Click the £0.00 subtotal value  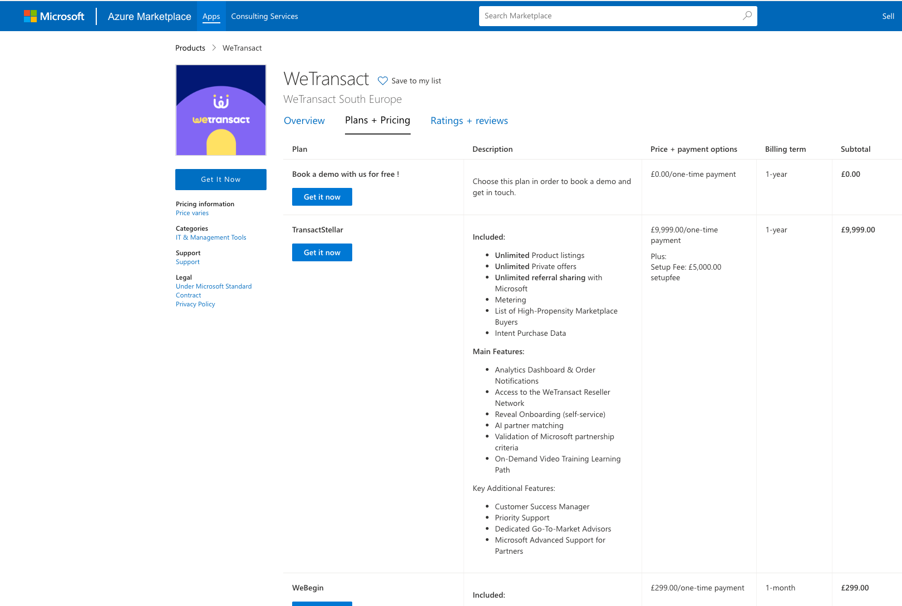point(850,174)
